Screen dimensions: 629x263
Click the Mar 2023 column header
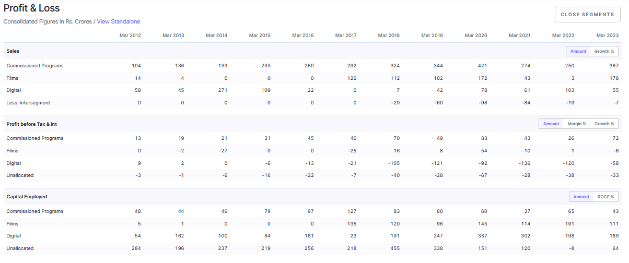point(608,35)
